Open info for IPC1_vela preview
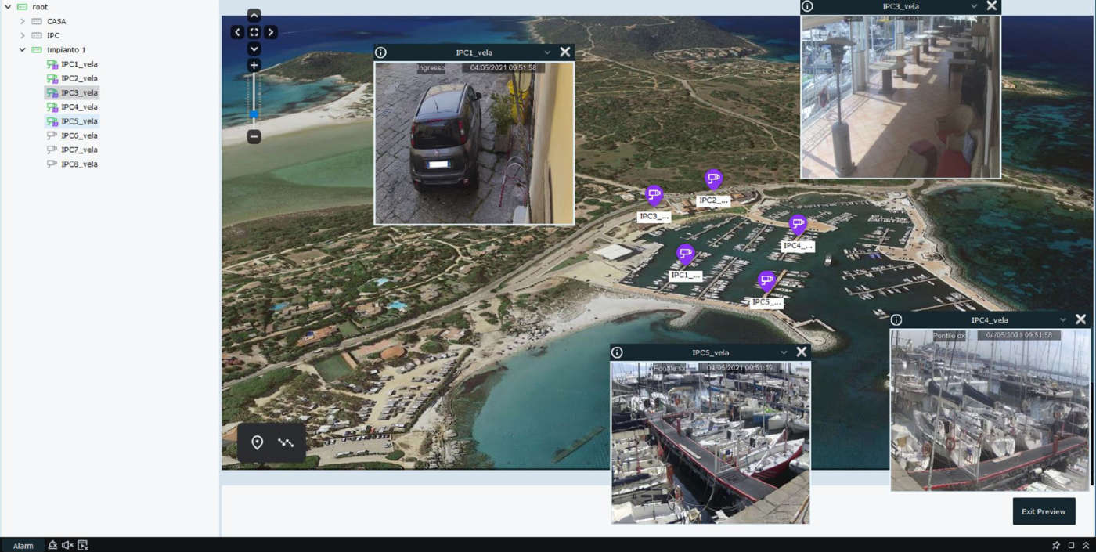Screen dimensions: 1096x552 (380, 52)
